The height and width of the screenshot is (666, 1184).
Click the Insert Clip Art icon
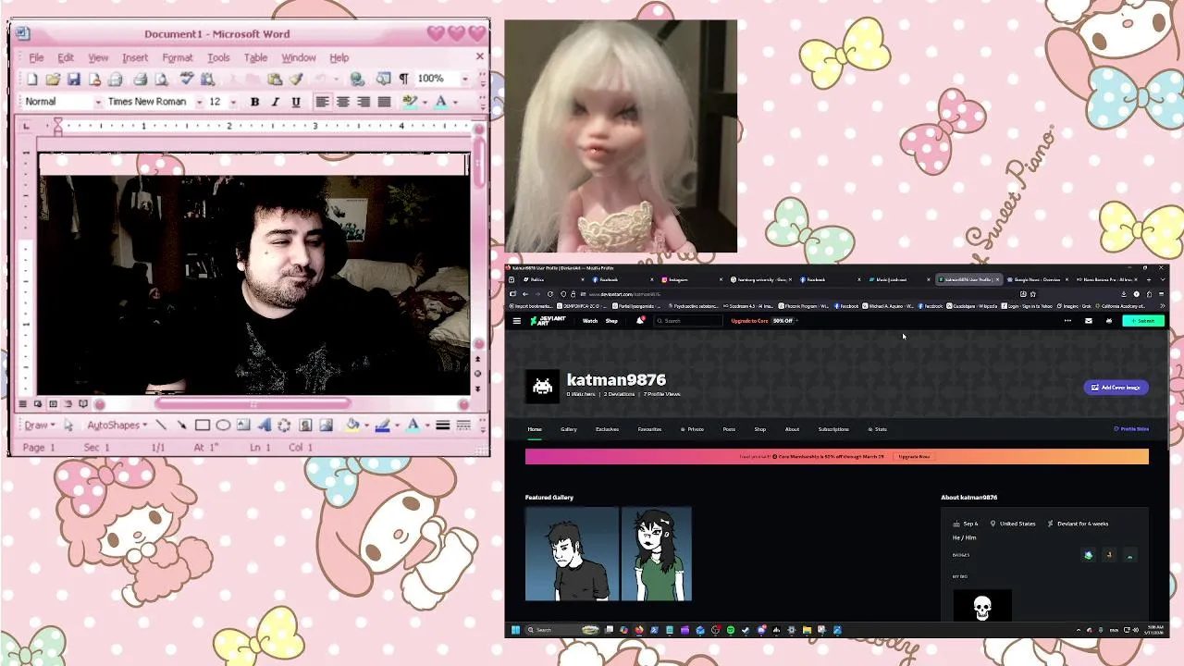(305, 425)
